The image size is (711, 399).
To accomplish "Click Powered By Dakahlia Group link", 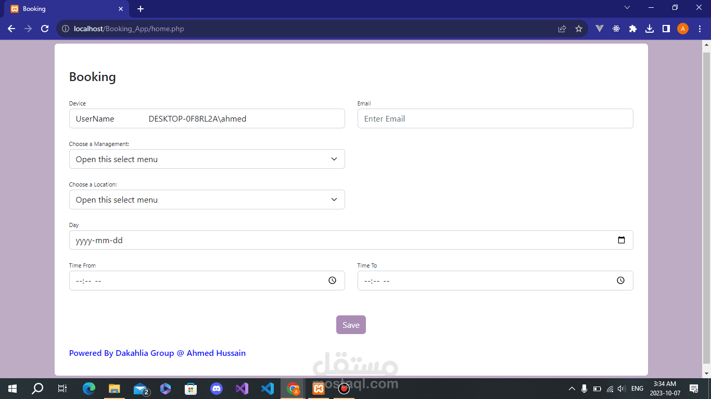I will pyautogui.click(x=157, y=353).
